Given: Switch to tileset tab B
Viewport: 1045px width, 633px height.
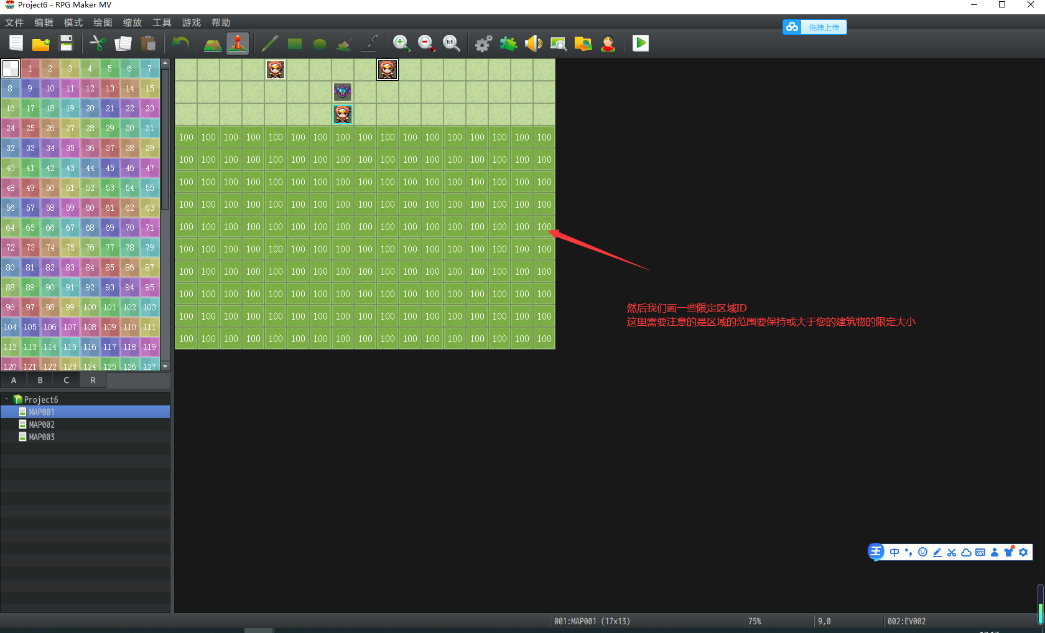Looking at the screenshot, I should [x=40, y=380].
